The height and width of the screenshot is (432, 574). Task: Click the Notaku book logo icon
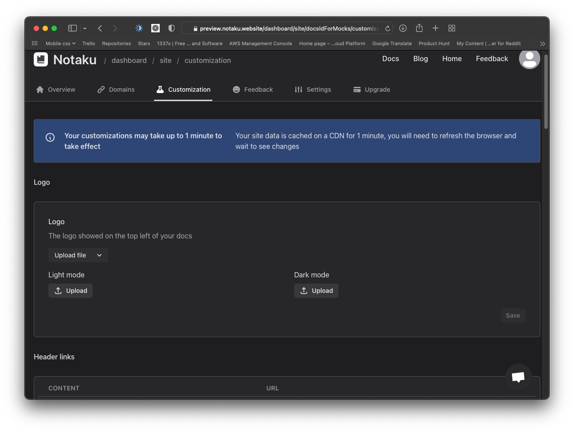pyautogui.click(x=41, y=59)
